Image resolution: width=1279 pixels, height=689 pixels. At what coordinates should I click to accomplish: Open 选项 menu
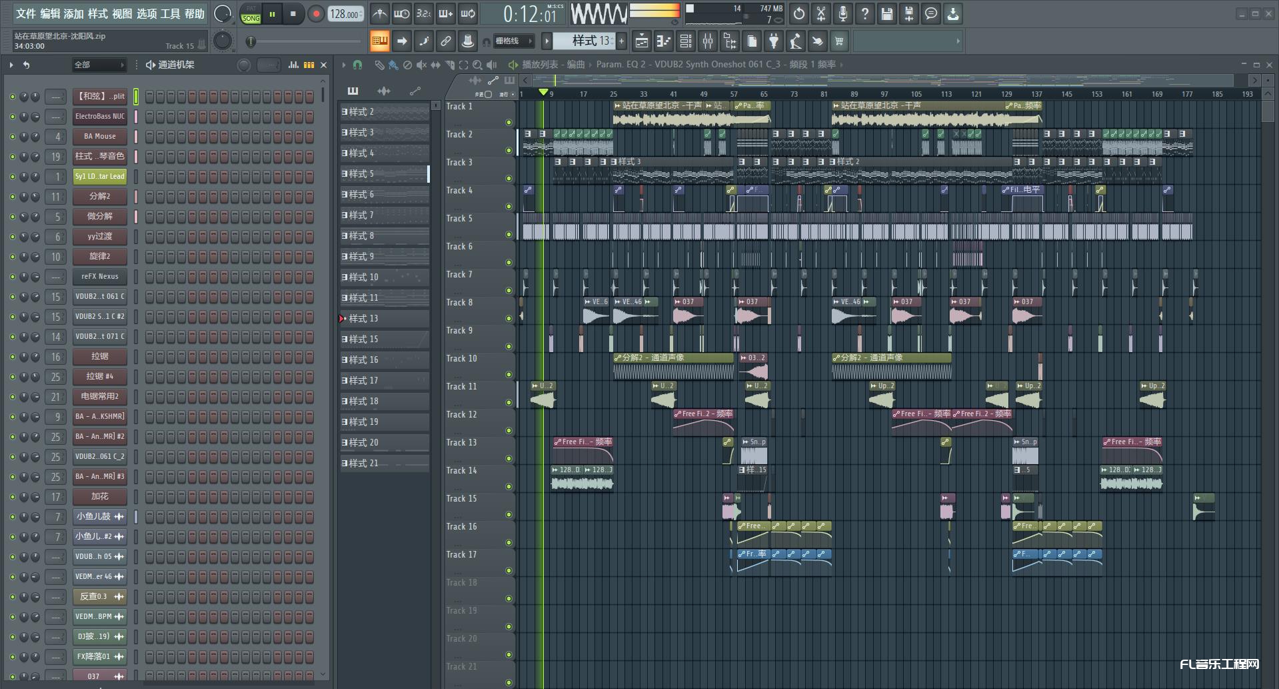click(147, 14)
